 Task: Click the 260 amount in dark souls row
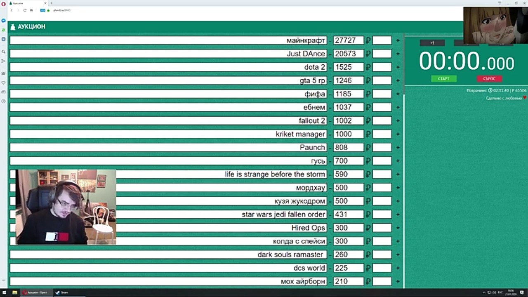coord(349,255)
